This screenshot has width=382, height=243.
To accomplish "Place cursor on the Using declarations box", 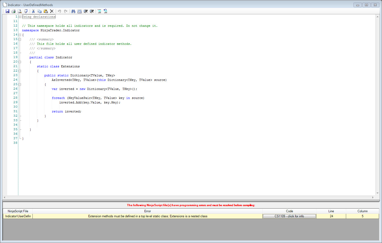I will point(39,17).
